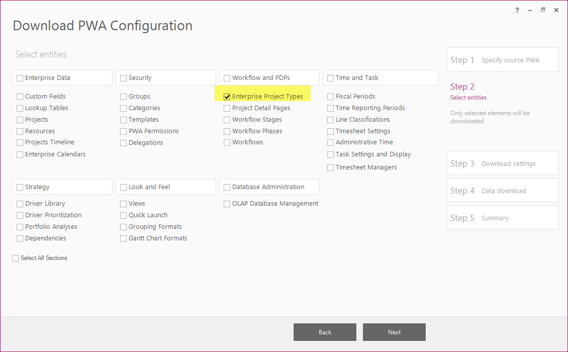The width and height of the screenshot is (568, 352).
Task: Check the Workflows checkbox
Action: [227, 142]
